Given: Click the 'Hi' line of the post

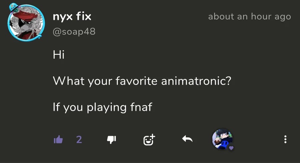Looking at the screenshot, I should point(58,54).
